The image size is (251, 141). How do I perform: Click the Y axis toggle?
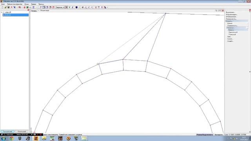[69, 7]
